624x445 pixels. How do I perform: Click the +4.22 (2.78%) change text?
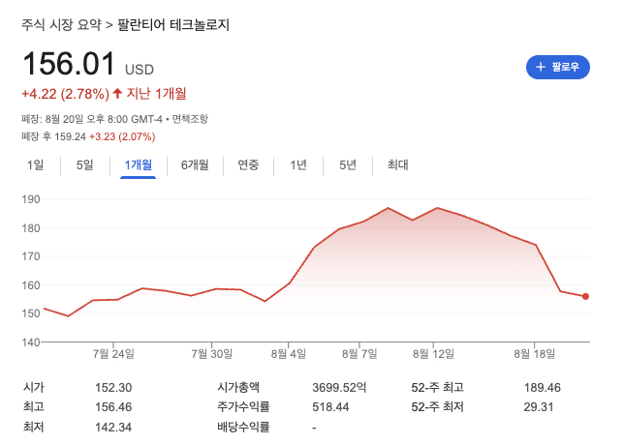[65, 94]
